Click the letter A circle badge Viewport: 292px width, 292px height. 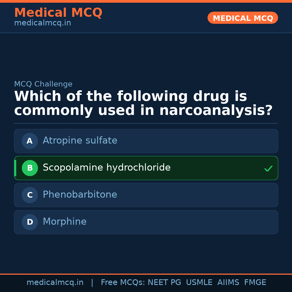click(x=30, y=141)
